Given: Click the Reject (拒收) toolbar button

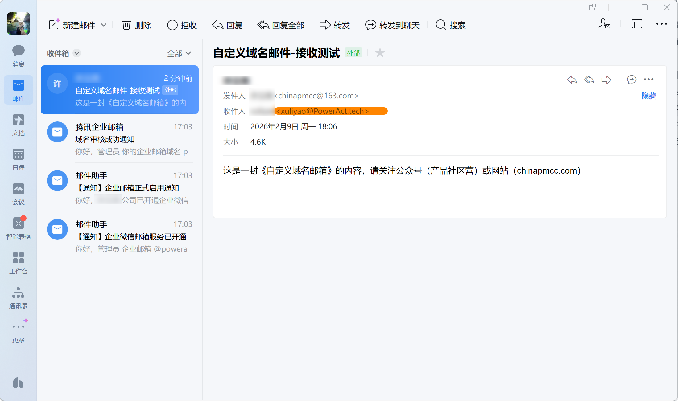Looking at the screenshot, I should 182,25.
